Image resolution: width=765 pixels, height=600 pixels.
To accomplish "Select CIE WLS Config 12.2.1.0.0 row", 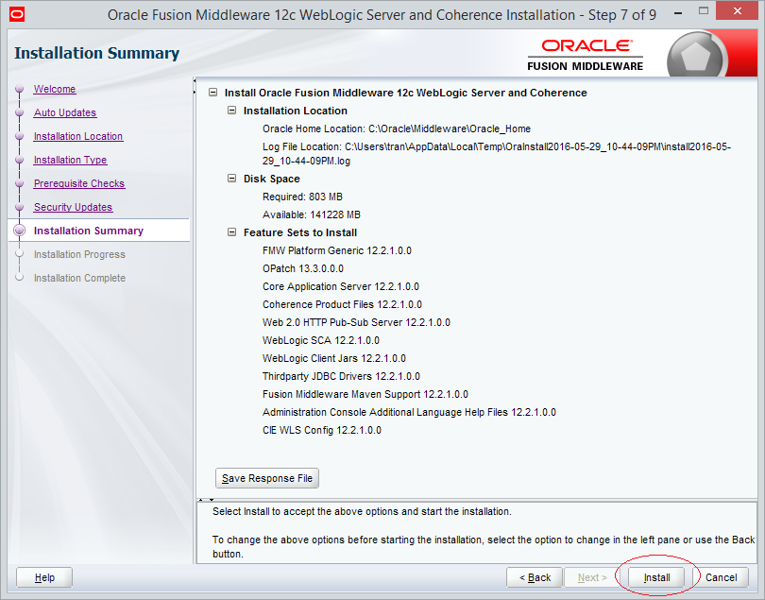I will [322, 430].
